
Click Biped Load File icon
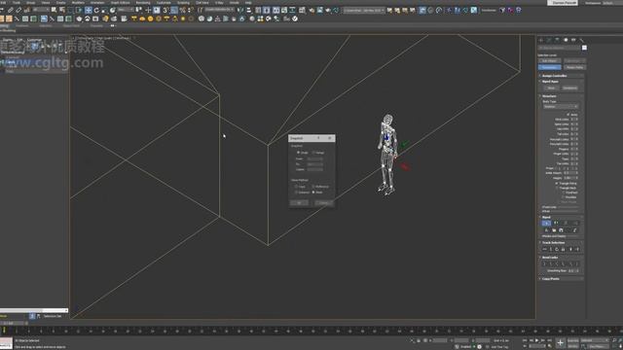point(554,230)
